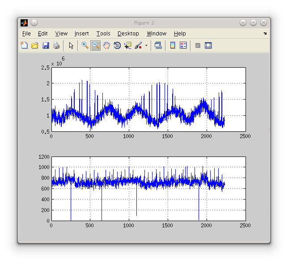Toggle the Data Cursor tool
This screenshot has width=288, height=261.
tap(128, 45)
